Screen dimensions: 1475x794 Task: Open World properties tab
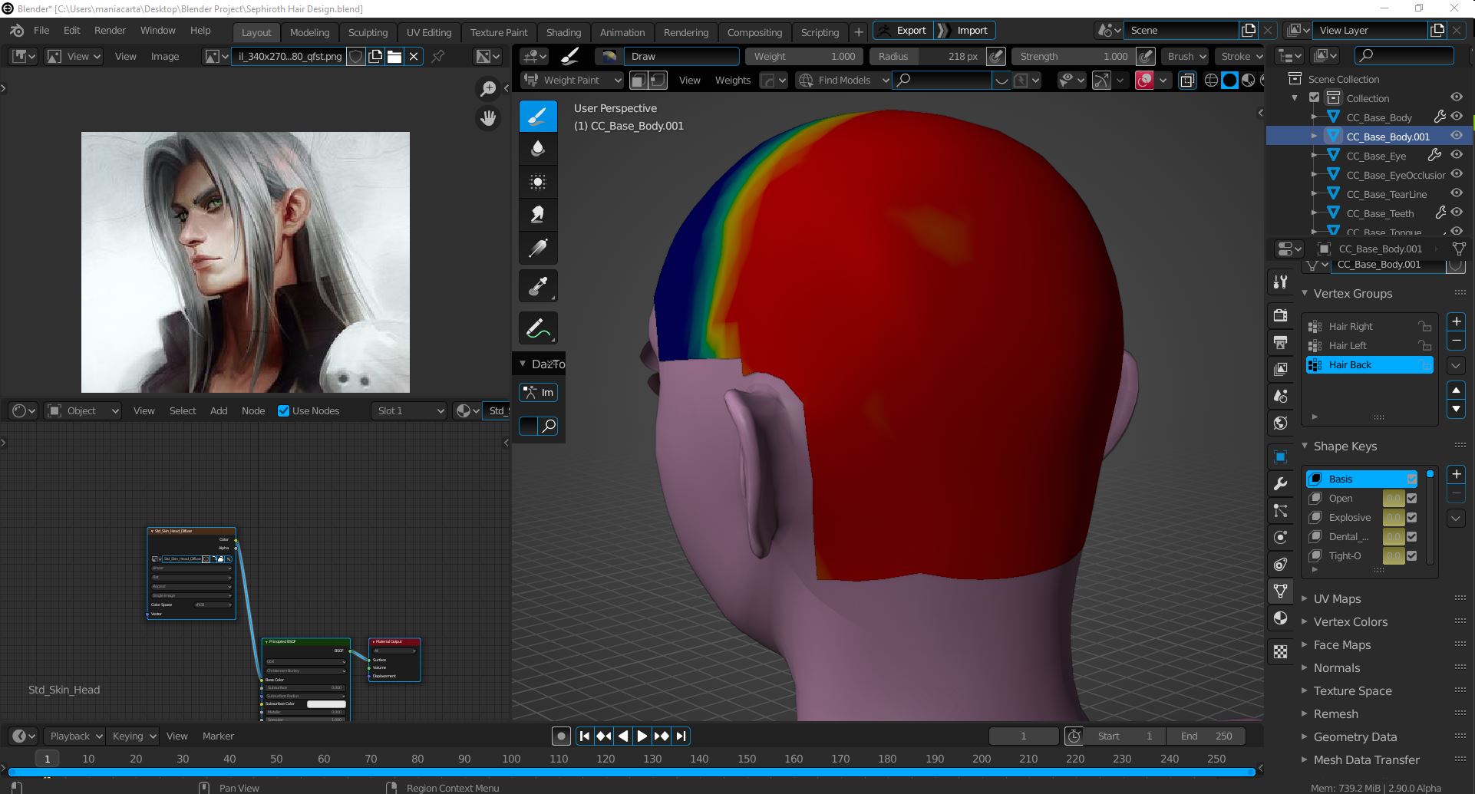(x=1280, y=423)
